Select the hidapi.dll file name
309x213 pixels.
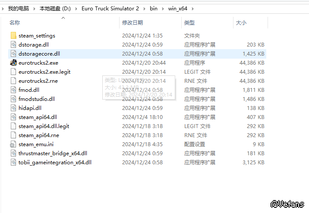[x=30, y=108]
